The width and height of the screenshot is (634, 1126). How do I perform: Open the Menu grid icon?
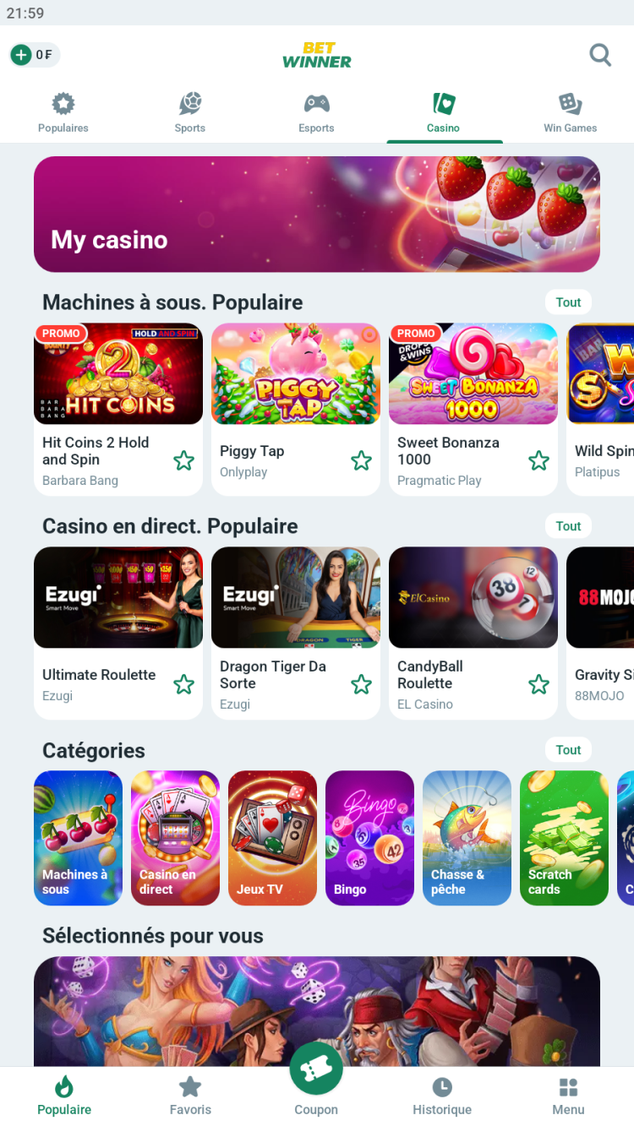point(569,1087)
